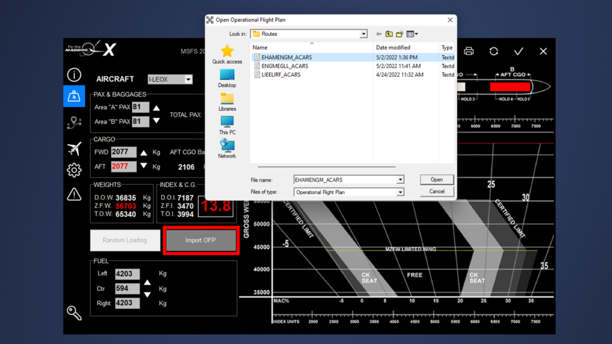Open the aircraft Info panel icon
The height and width of the screenshot is (344, 612).
(74, 75)
